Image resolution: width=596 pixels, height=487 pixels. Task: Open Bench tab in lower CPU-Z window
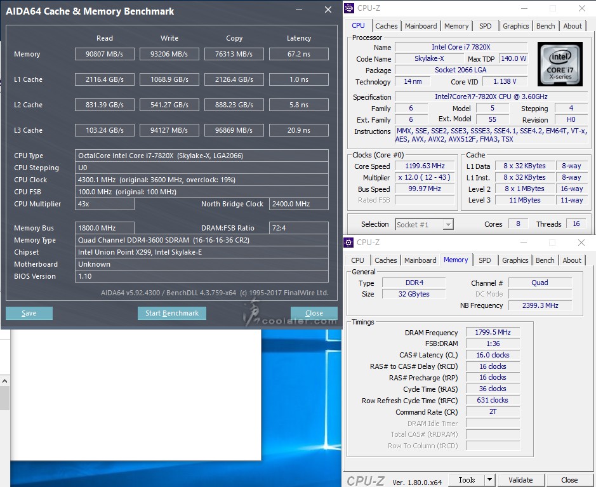coord(545,260)
